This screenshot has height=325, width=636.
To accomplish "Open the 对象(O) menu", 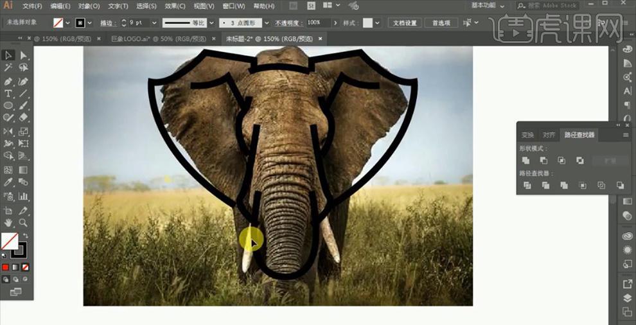I will (89, 6).
